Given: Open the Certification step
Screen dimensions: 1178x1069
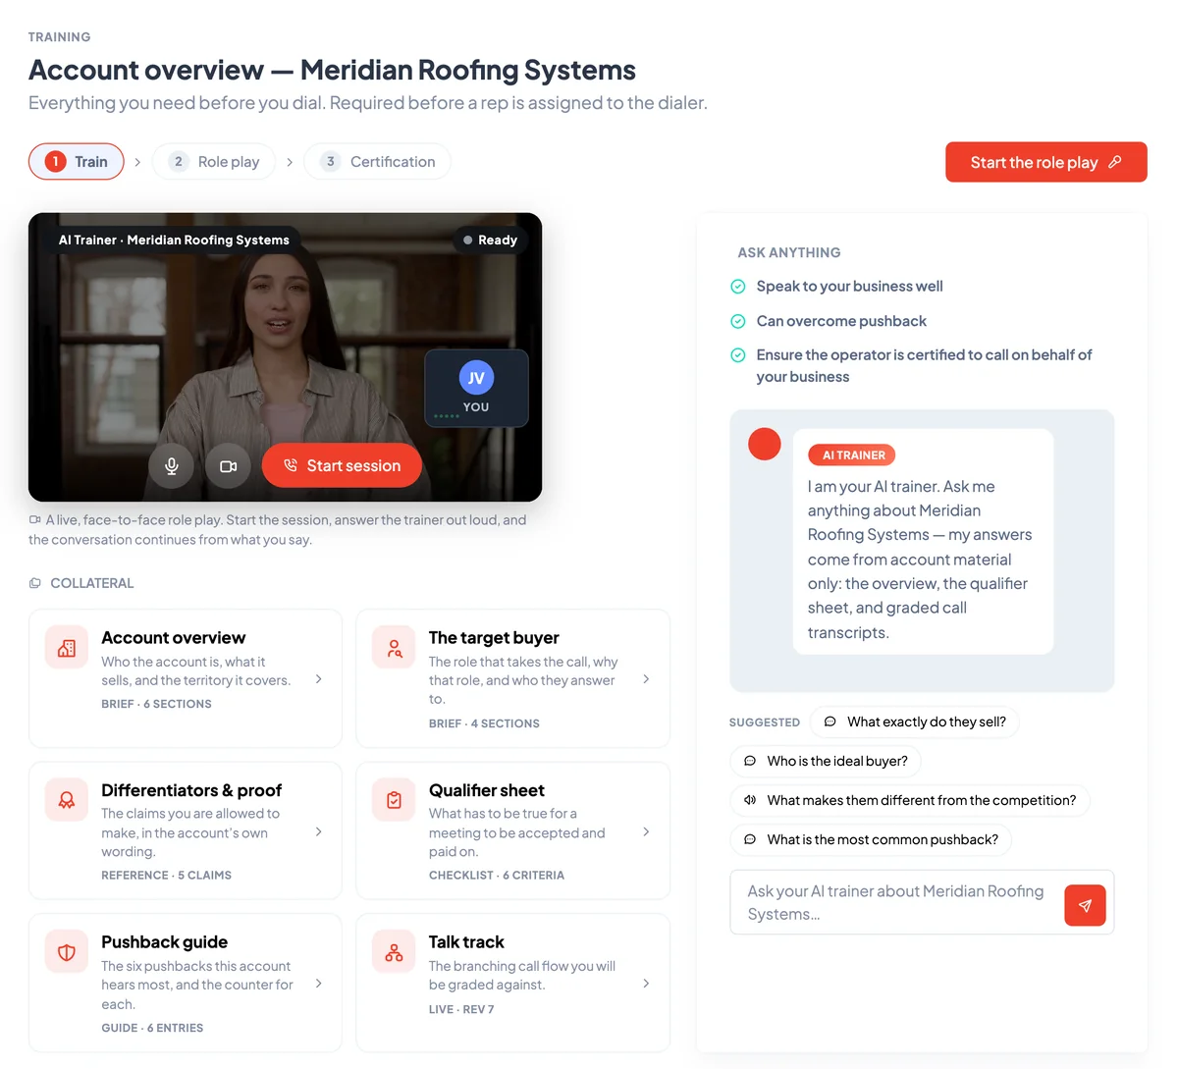Looking at the screenshot, I should 378,162.
